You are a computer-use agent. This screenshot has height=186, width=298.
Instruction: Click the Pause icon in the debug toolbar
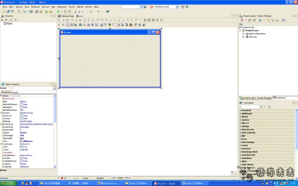point(65,12)
